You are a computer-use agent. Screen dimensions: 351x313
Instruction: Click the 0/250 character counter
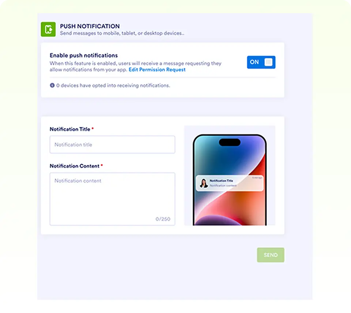click(163, 219)
